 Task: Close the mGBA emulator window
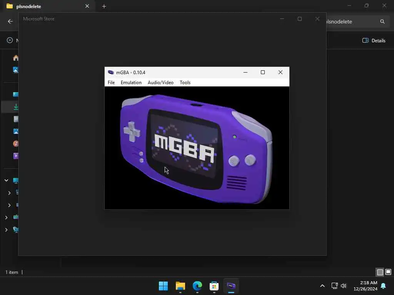click(x=280, y=72)
